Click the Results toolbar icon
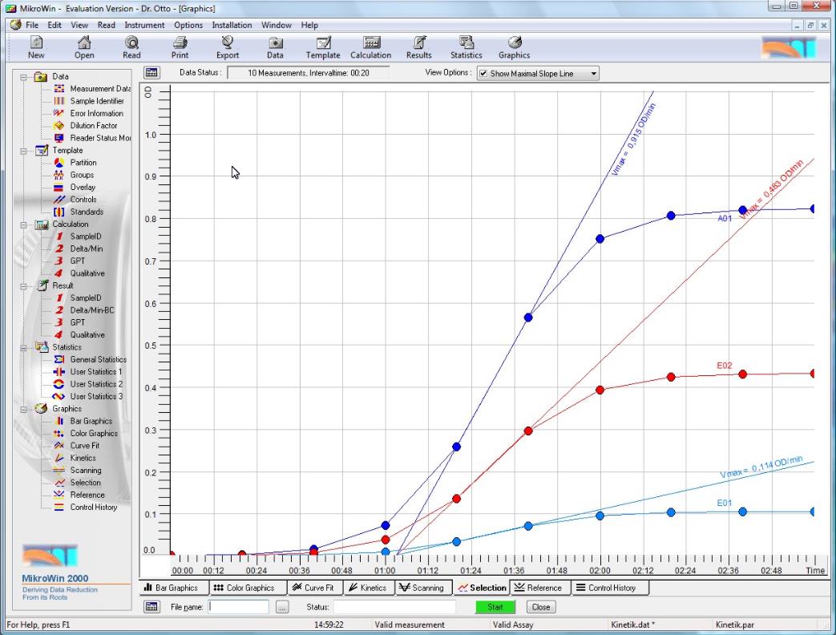Screen dimensions: 836x635 coord(418,47)
